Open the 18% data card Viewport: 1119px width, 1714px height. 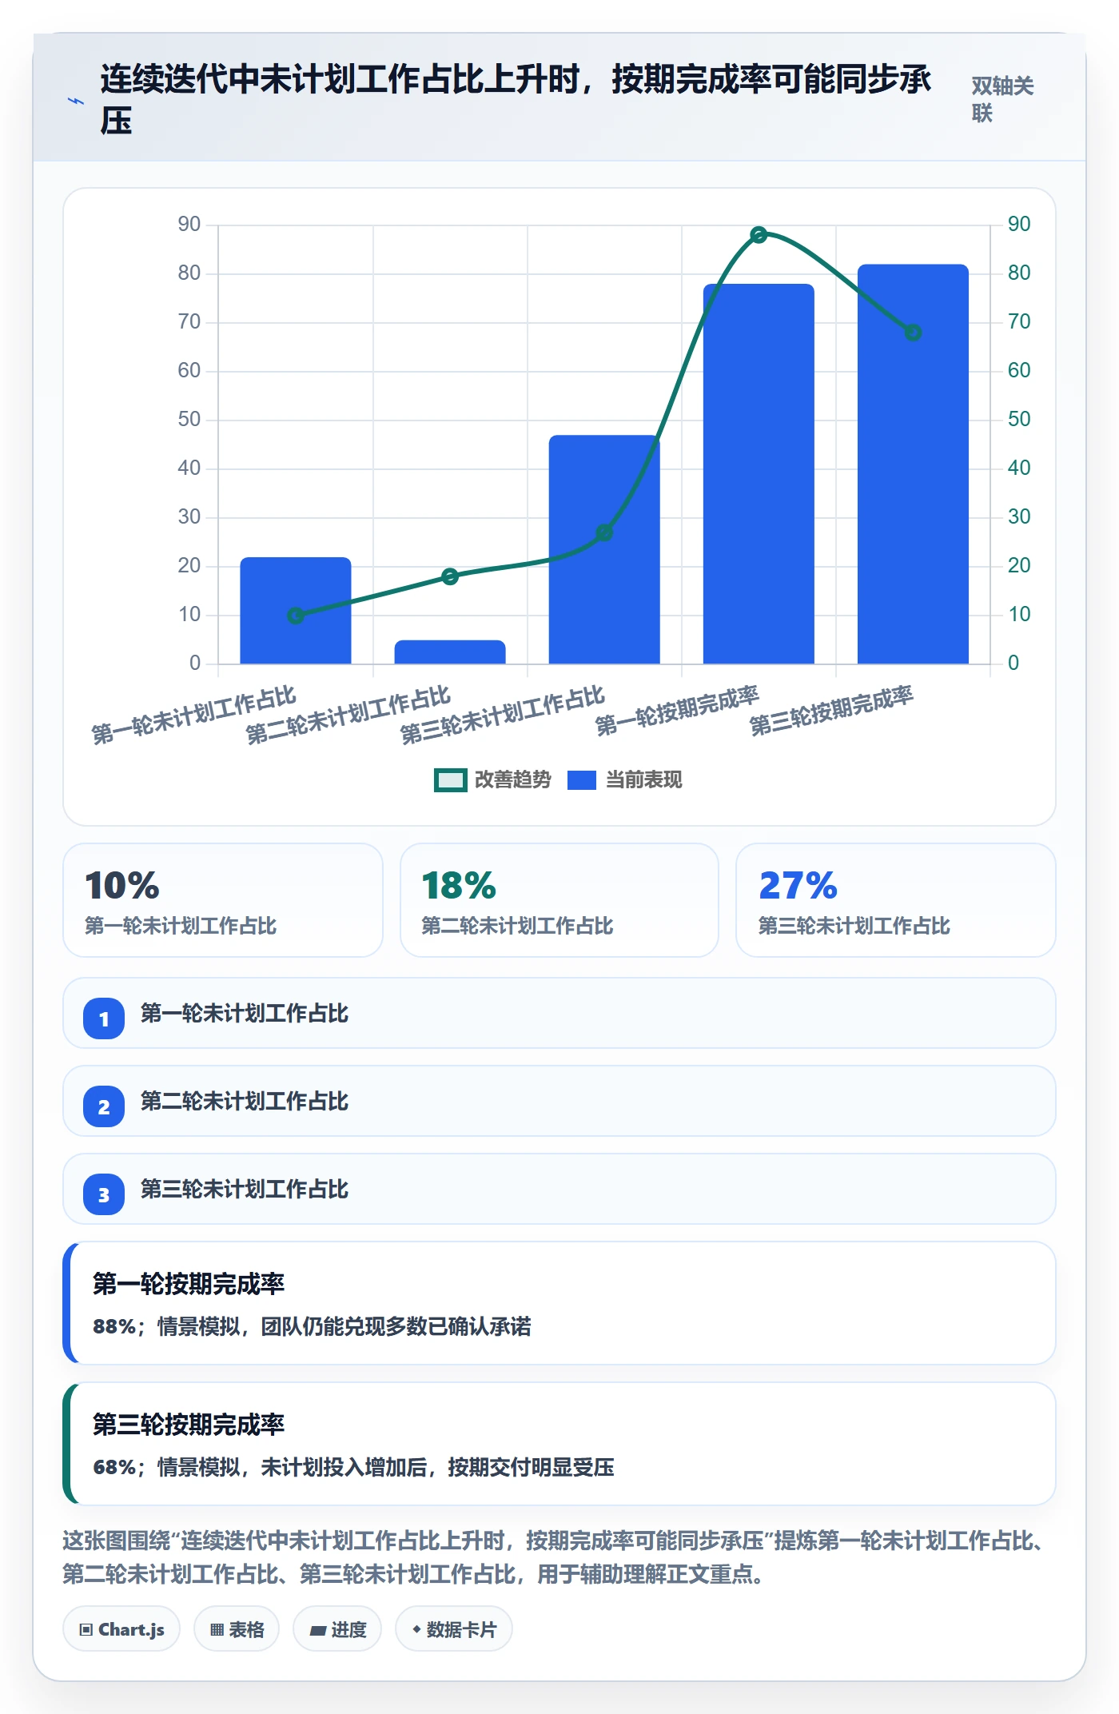coord(559,900)
